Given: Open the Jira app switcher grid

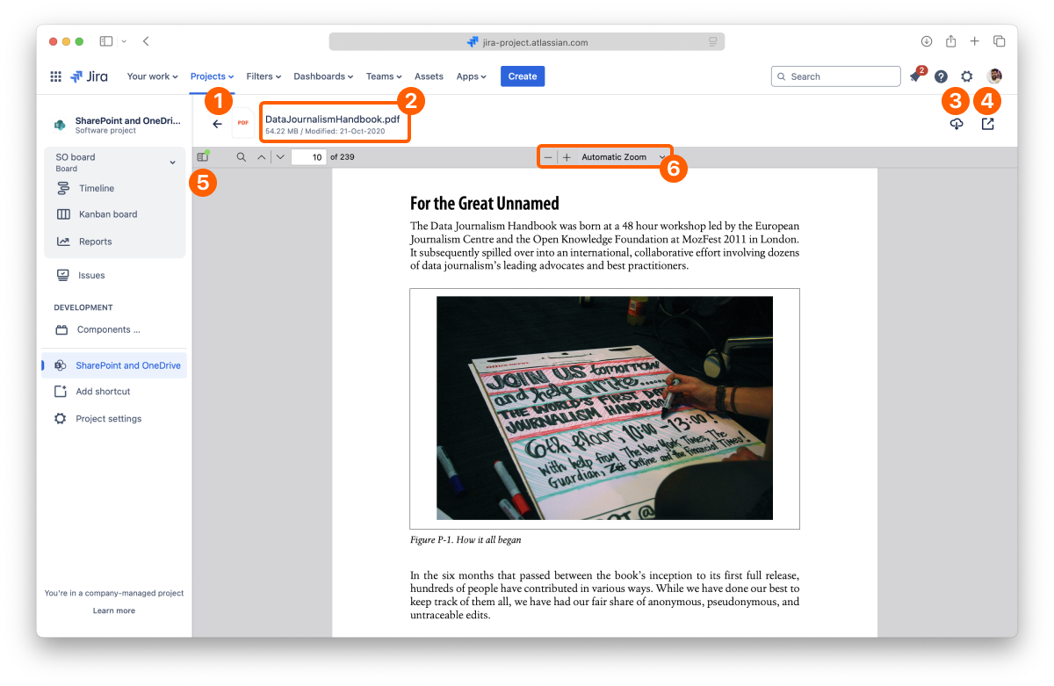Looking at the screenshot, I should tap(56, 76).
